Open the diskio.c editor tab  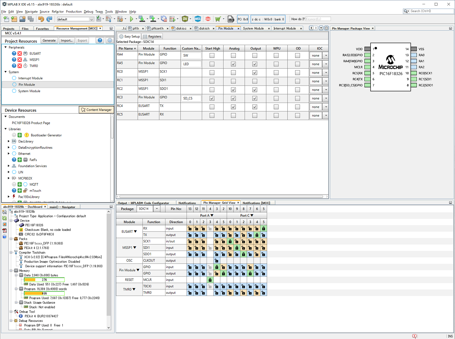coord(182,28)
